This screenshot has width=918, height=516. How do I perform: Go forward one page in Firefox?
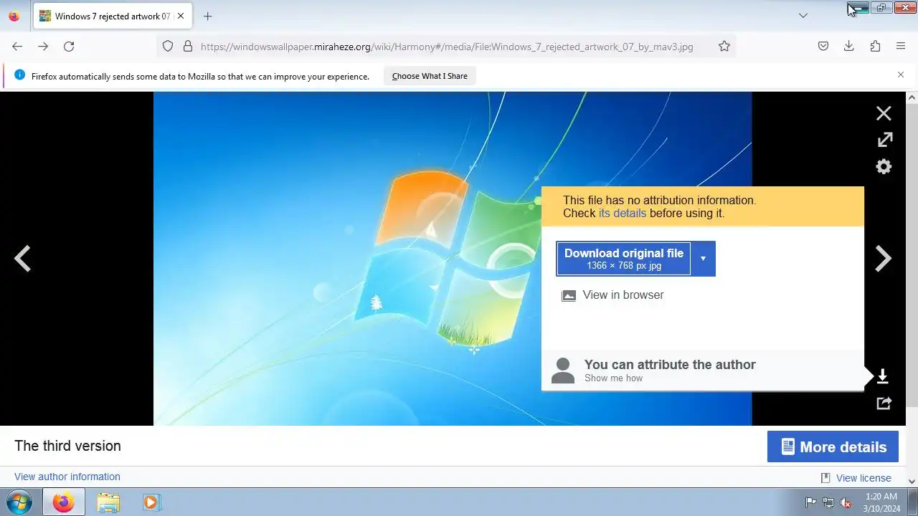pyautogui.click(x=43, y=47)
